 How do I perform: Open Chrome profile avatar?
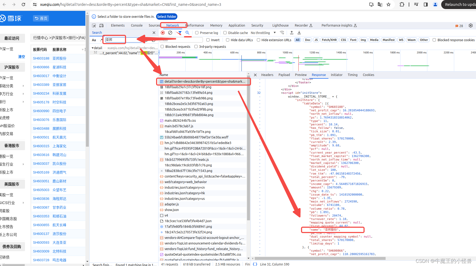pyautogui.click(x=435, y=5)
